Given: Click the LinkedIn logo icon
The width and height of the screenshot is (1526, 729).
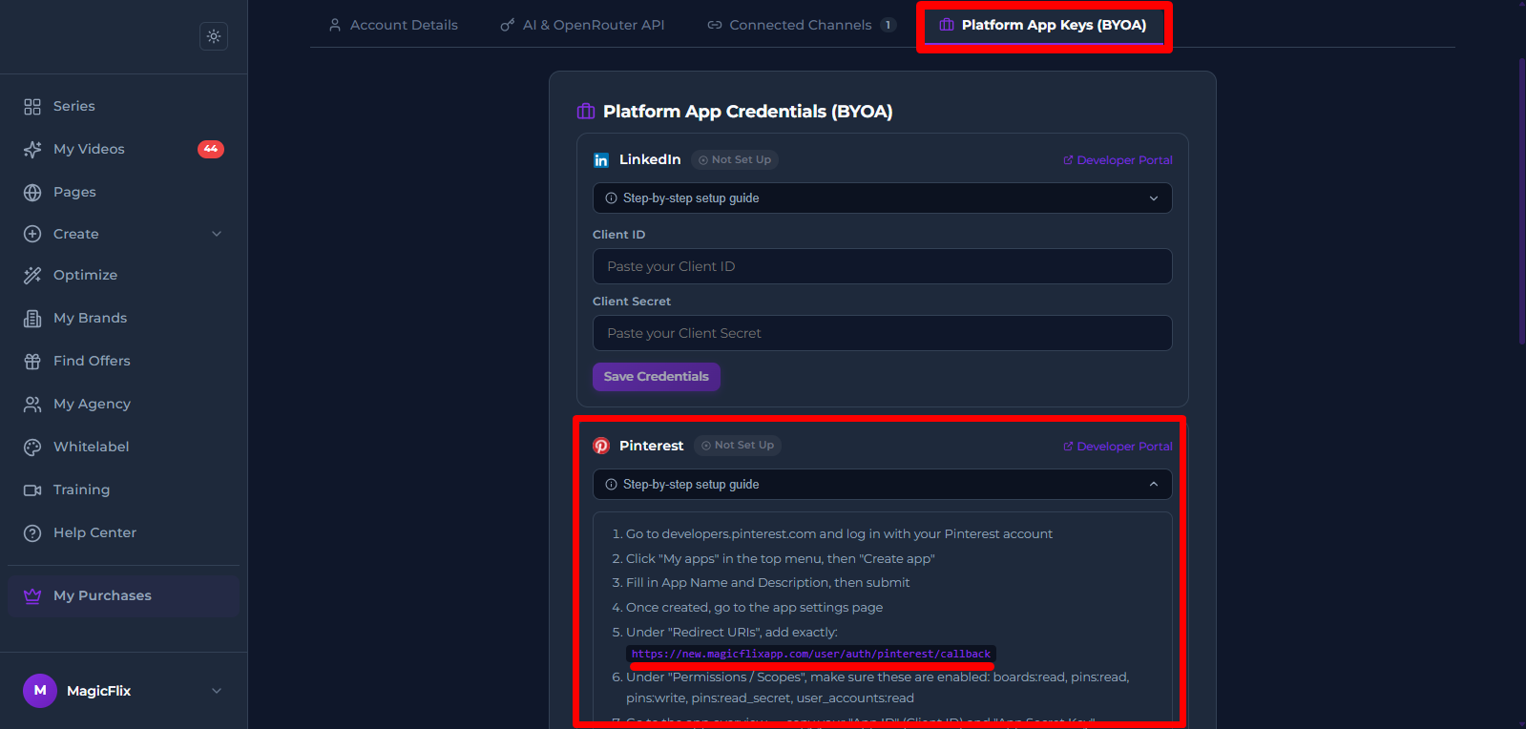Looking at the screenshot, I should (601, 160).
